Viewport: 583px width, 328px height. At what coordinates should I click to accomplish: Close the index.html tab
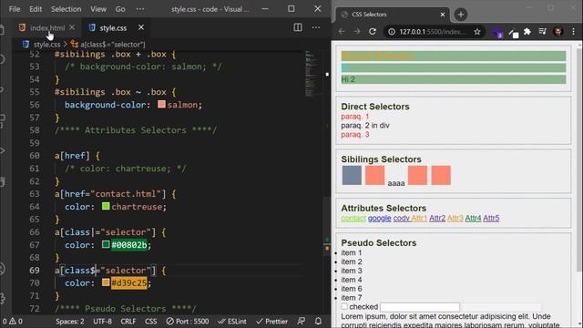coord(72,27)
